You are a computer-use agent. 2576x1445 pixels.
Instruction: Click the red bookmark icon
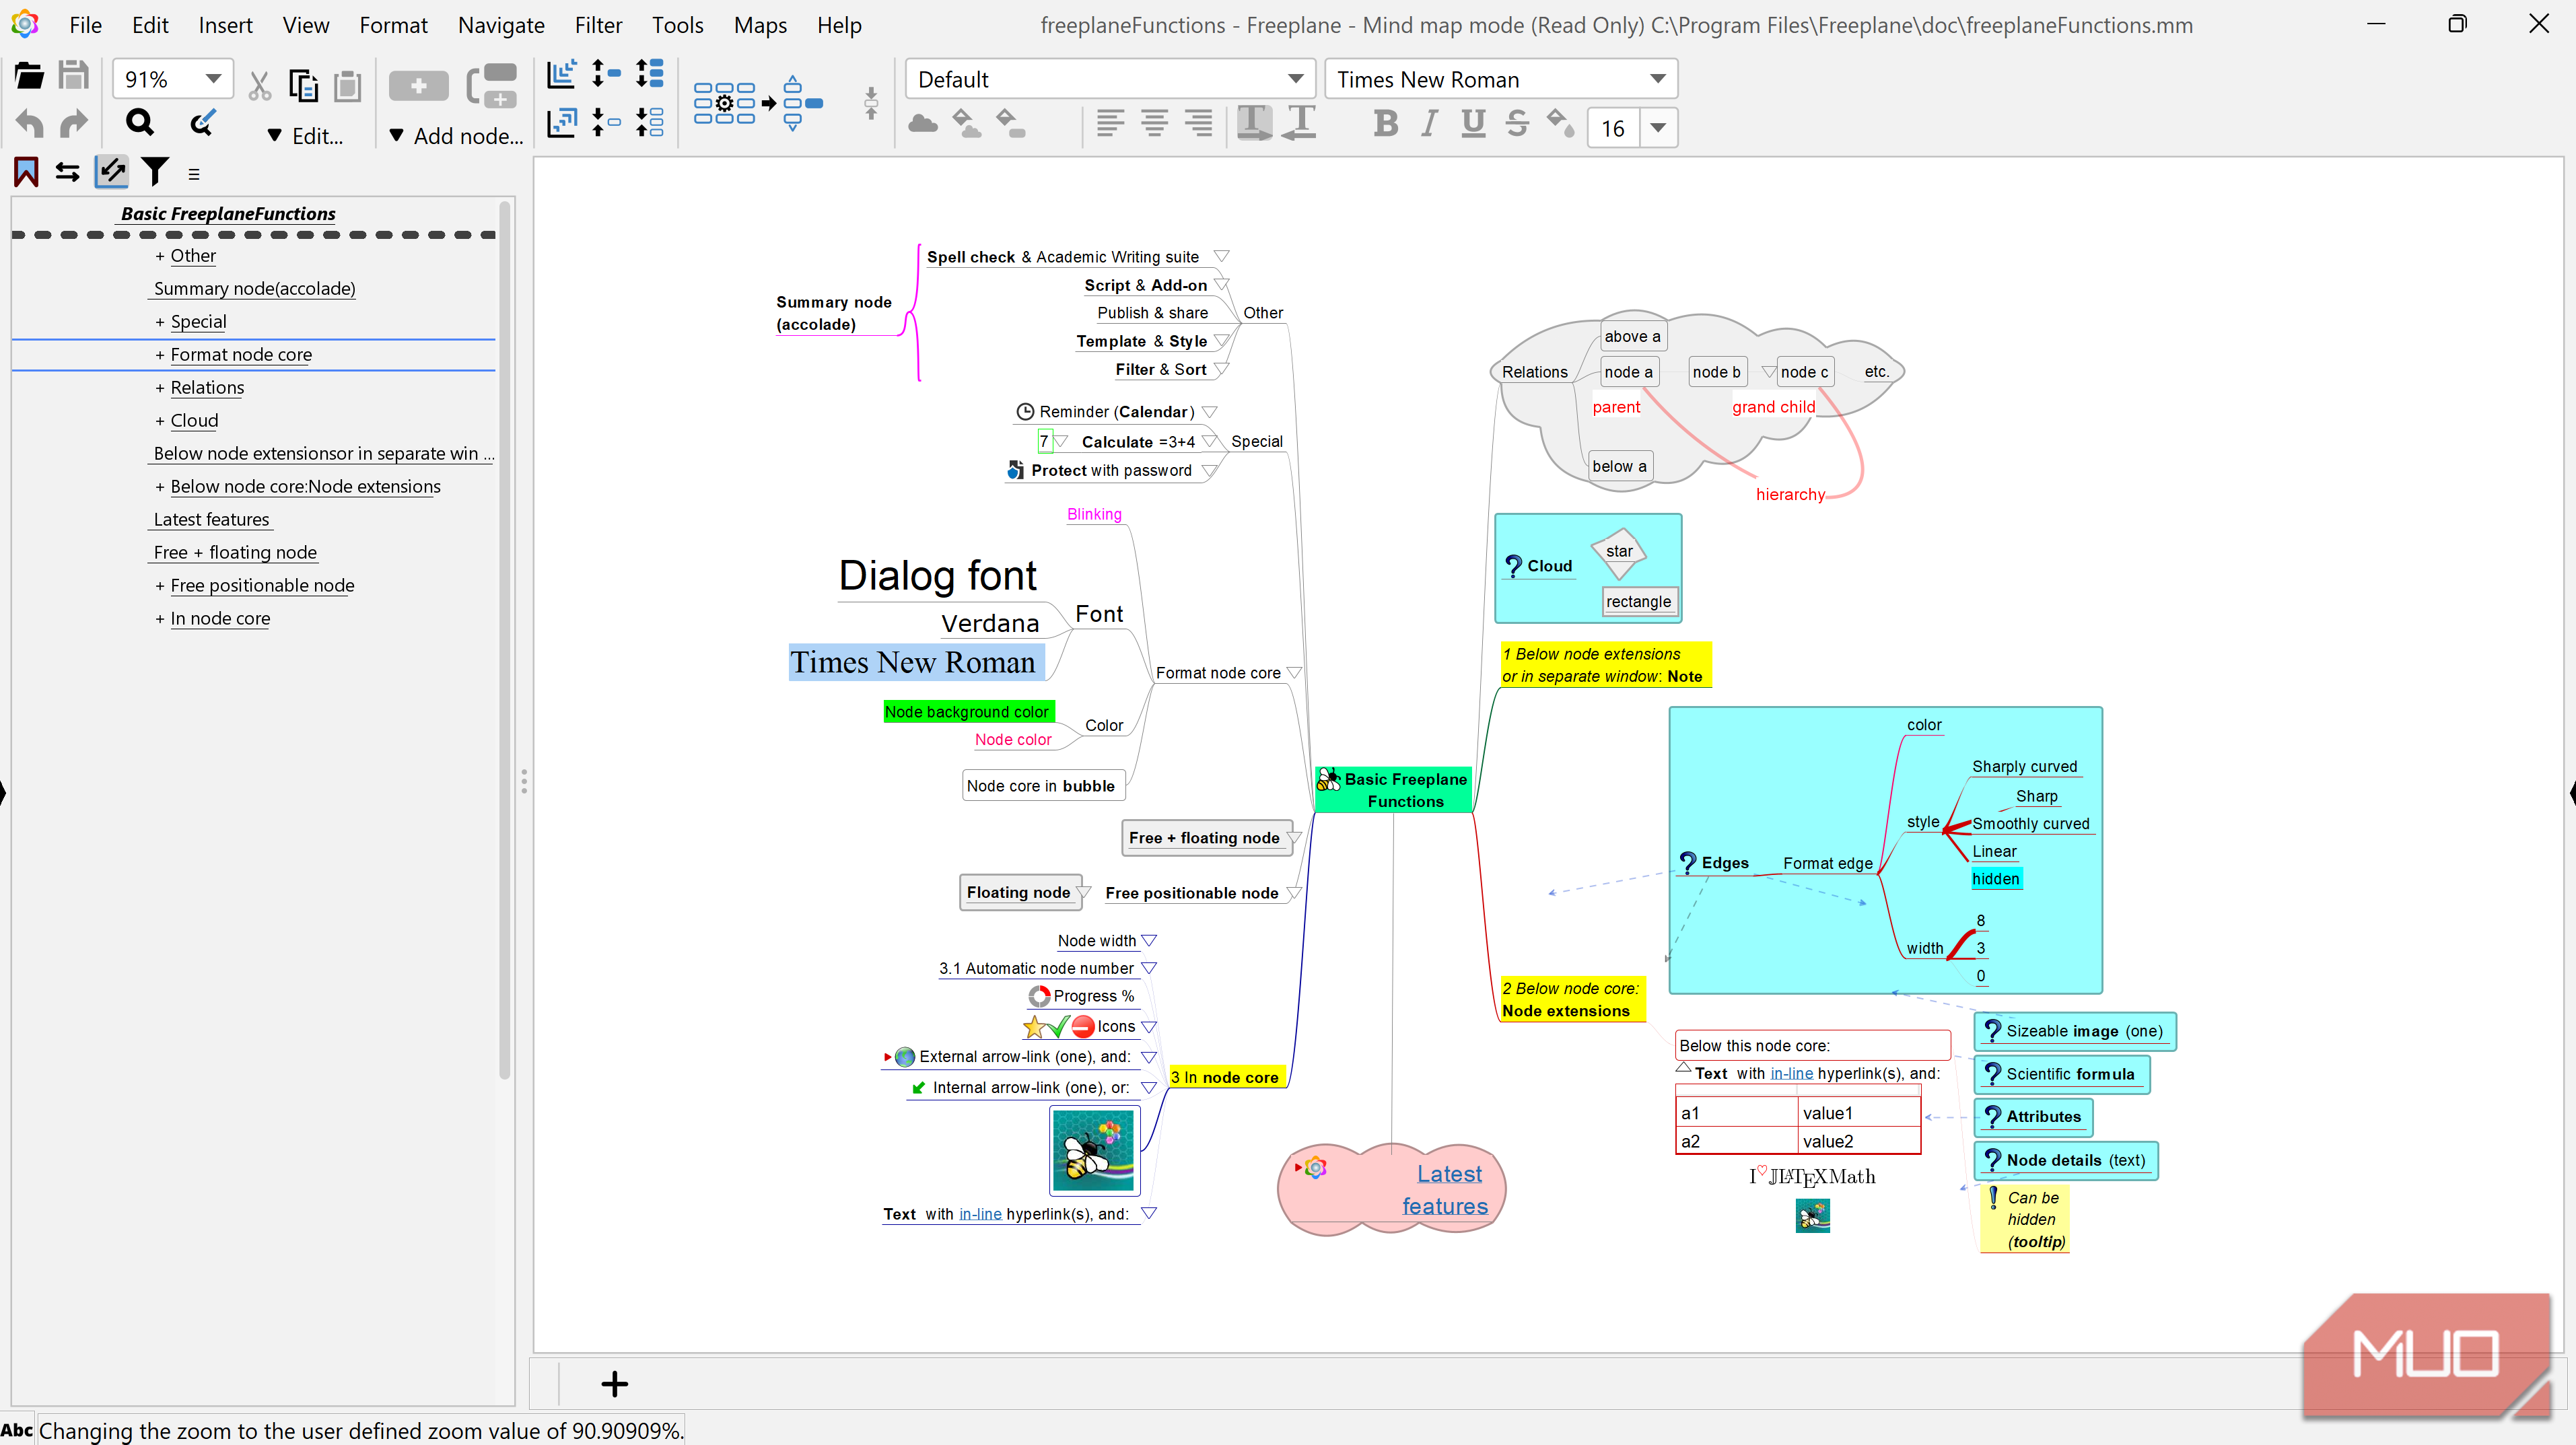click(26, 172)
